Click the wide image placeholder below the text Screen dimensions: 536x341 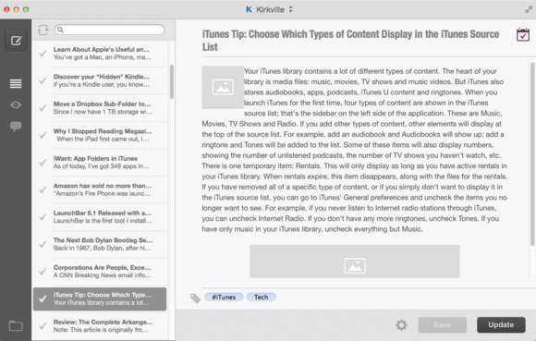click(x=355, y=262)
